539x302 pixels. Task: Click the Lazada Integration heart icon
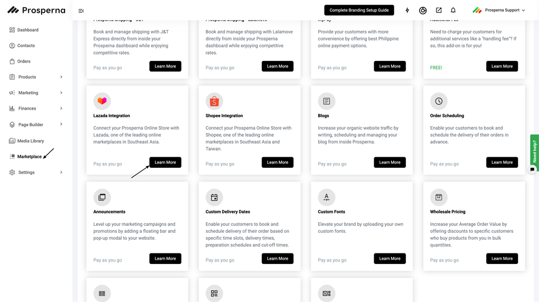[102, 101]
